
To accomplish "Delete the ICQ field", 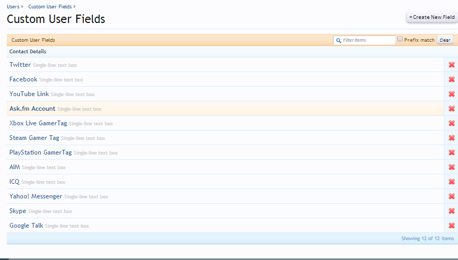I will [x=452, y=182].
